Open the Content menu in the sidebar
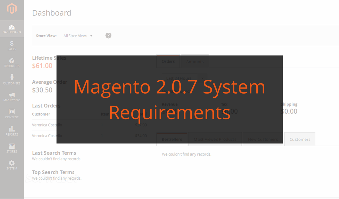The height and width of the screenshot is (199, 339). (12, 114)
